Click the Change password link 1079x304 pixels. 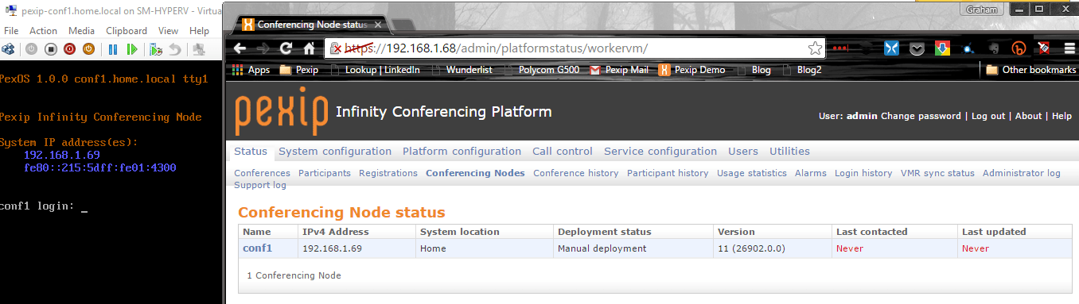click(921, 116)
